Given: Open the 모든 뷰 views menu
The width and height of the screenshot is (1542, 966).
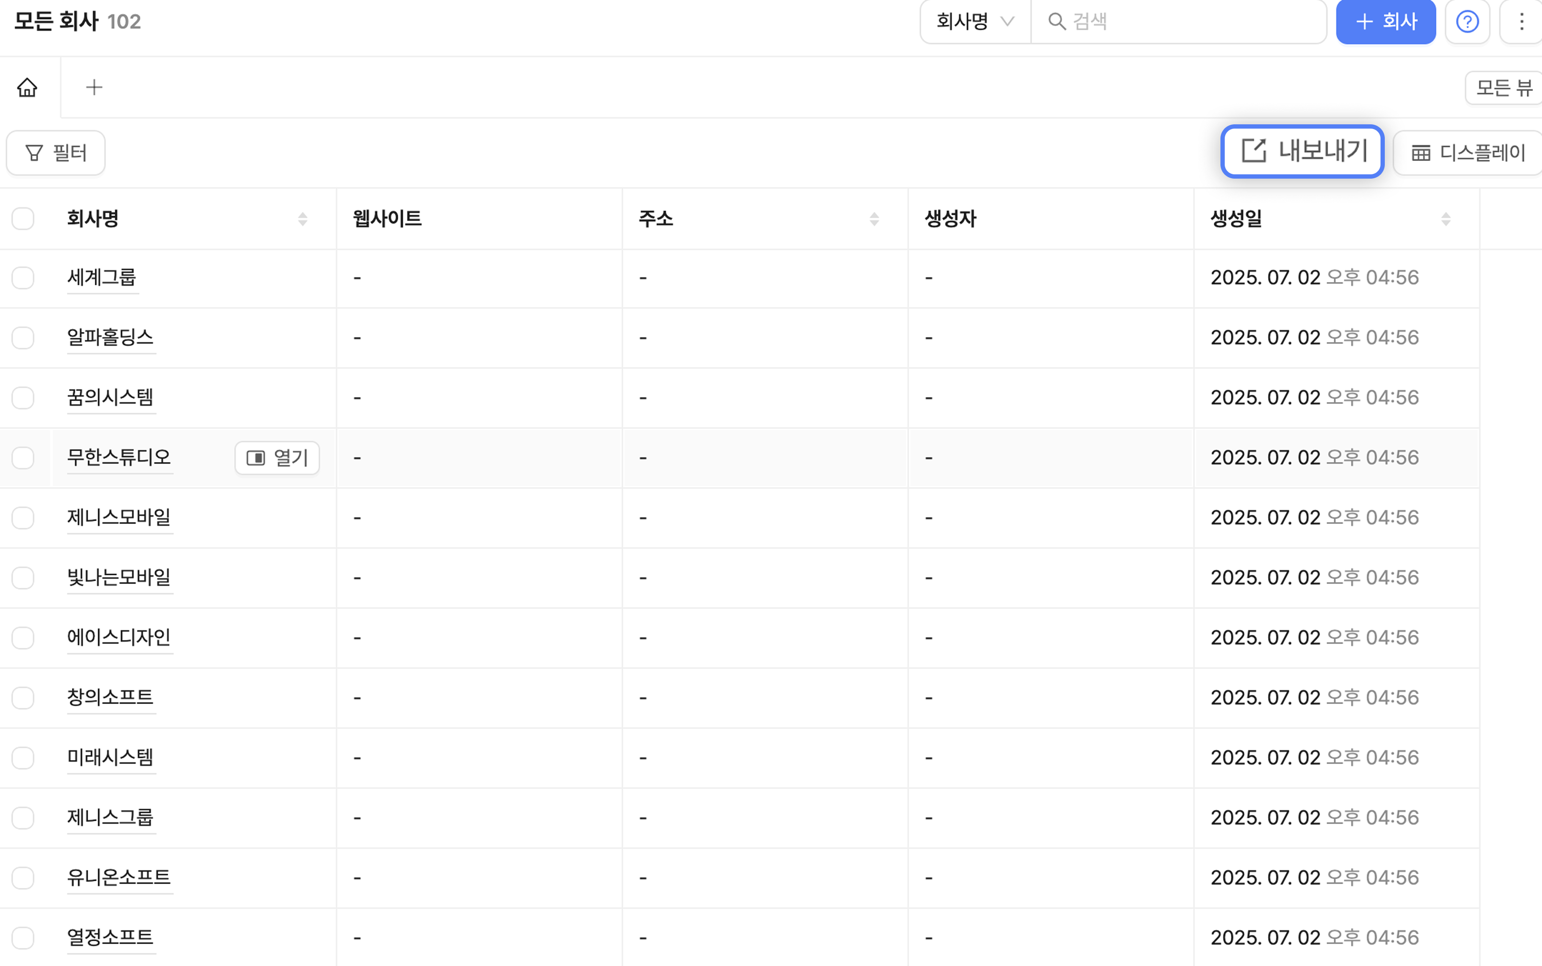Looking at the screenshot, I should click(x=1504, y=88).
